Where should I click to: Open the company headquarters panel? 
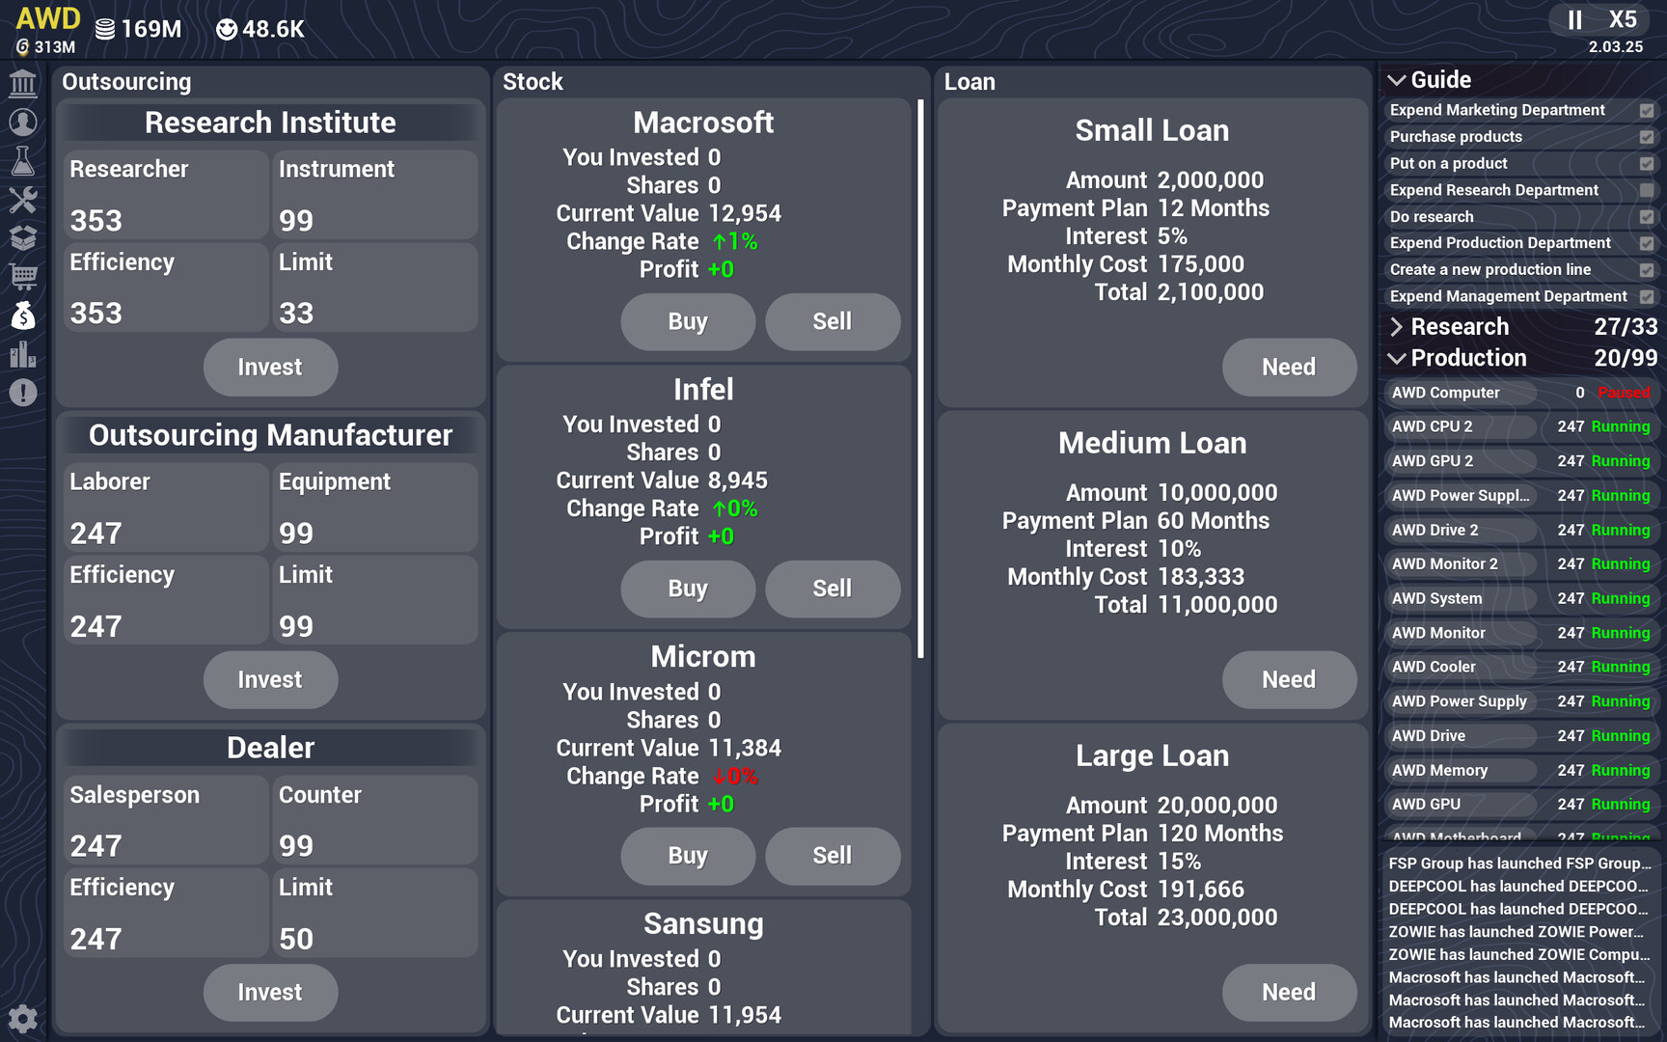[x=22, y=83]
